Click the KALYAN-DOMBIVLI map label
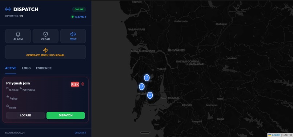This screenshot has width=293, height=137. click(188, 61)
